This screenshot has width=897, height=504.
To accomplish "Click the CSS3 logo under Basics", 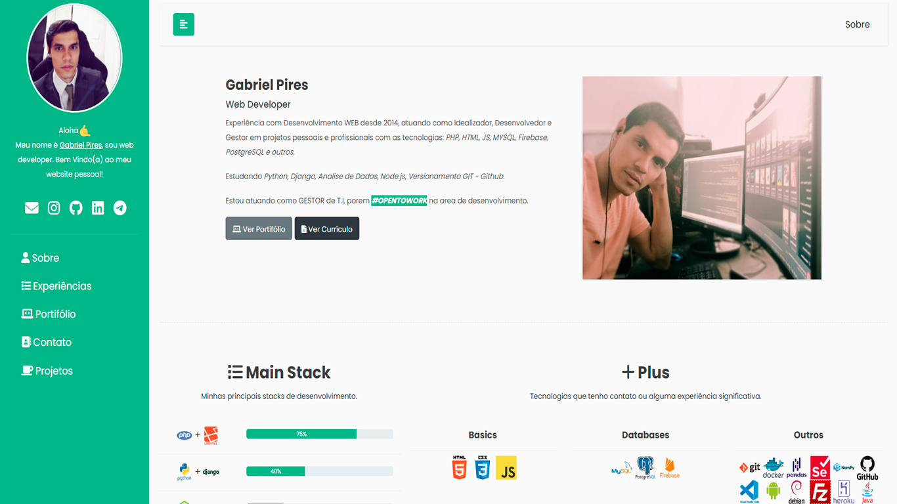I will [x=483, y=467].
